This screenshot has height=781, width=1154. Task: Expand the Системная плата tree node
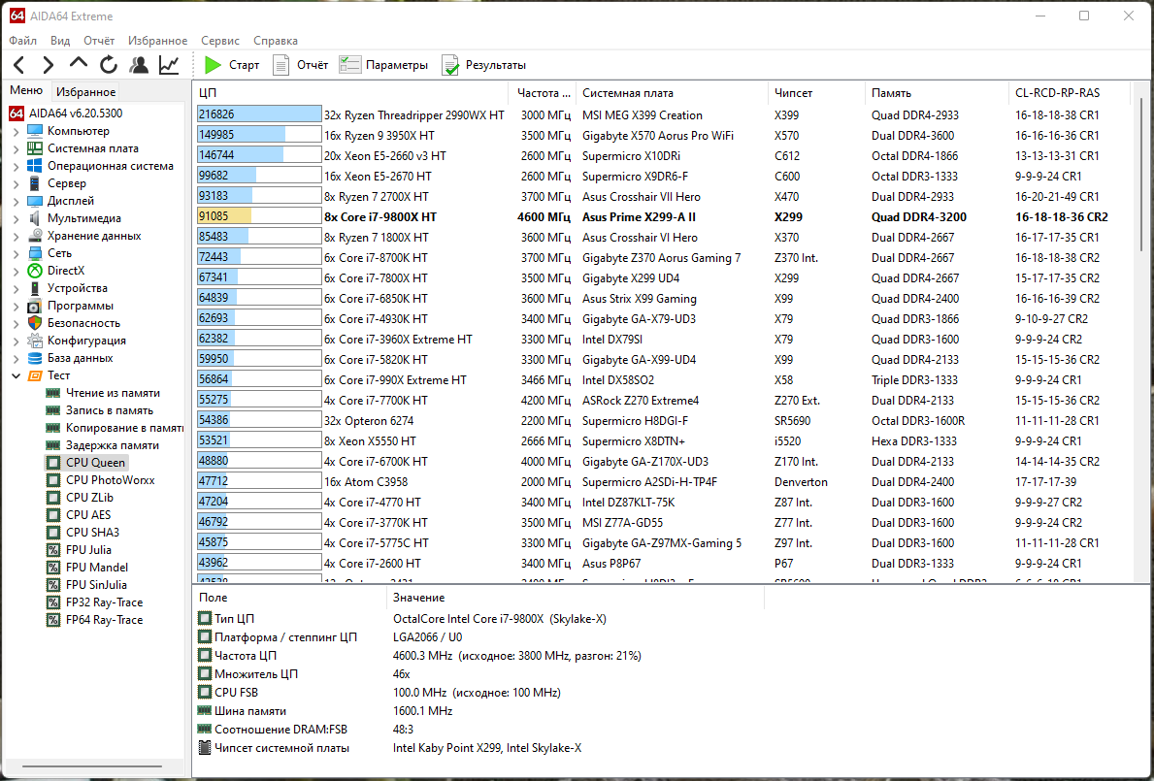(16, 149)
